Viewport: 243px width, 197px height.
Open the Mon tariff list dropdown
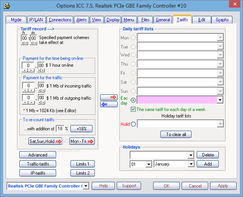click(x=220, y=38)
